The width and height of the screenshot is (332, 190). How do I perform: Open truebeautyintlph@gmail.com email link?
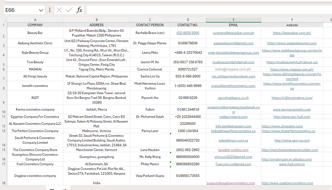(x=233, y=62)
